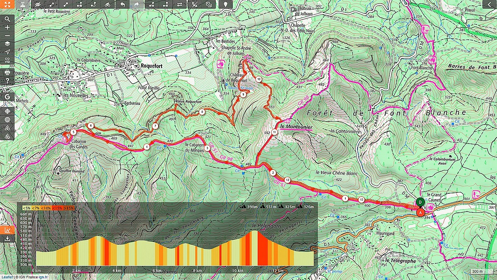Select waypoint 11 at le Montounier

(274, 132)
